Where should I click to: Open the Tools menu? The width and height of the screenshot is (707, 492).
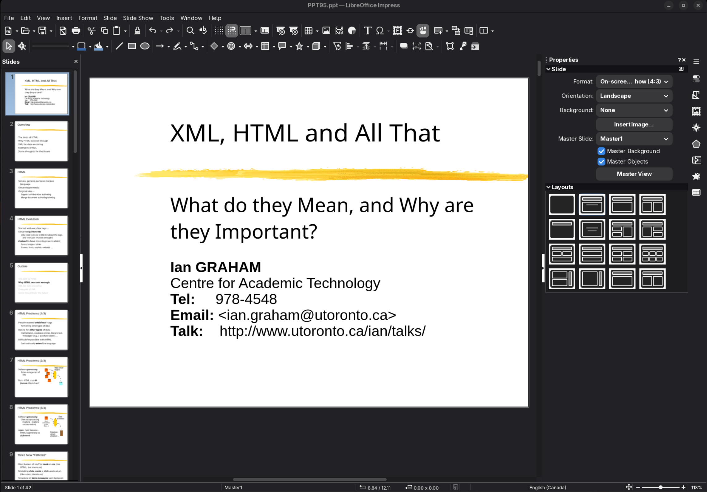pos(167,18)
